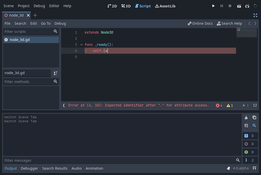The height and width of the screenshot is (175, 261).
Task: Switch to the 3D workspace
Action: [126, 6]
